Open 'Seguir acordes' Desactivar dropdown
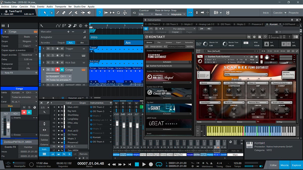 (x=28, y=55)
